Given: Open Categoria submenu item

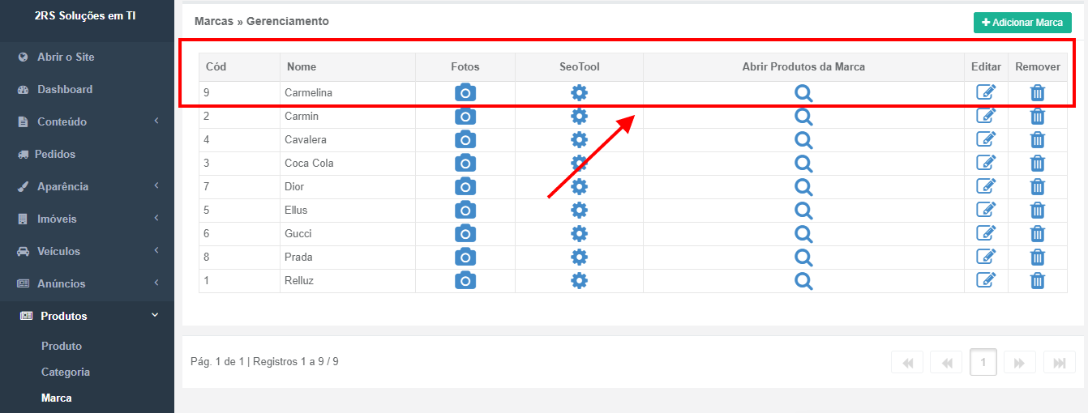Looking at the screenshot, I should point(66,372).
